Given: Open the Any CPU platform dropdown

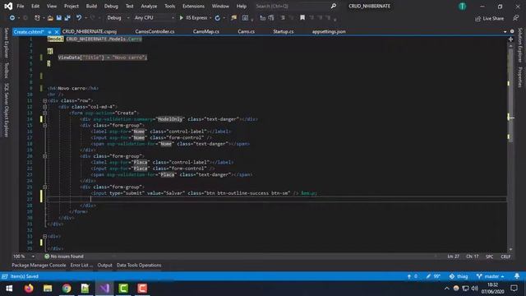Looking at the screenshot, I should point(154,18).
